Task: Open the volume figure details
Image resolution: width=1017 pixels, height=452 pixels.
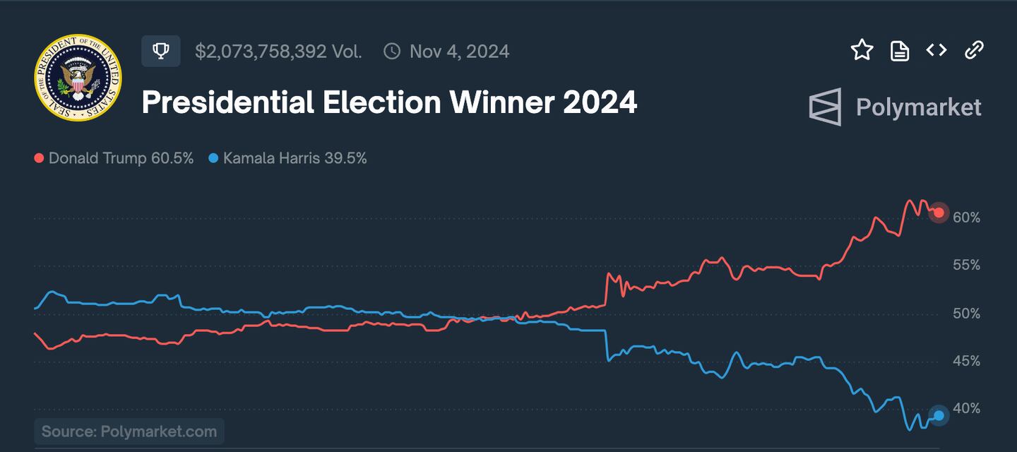Action: pyautogui.click(x=278, y=50)
